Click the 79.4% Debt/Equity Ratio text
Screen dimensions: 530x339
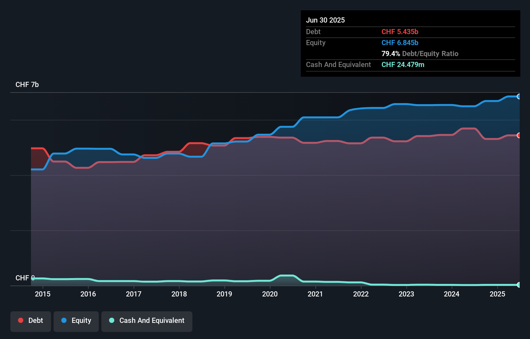420,54
